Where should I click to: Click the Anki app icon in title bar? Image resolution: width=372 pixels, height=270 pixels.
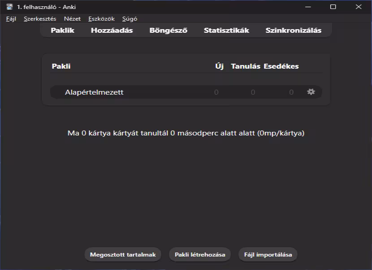[9, 7]
